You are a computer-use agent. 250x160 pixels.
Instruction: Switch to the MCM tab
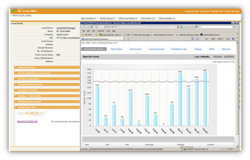(211, 49)
